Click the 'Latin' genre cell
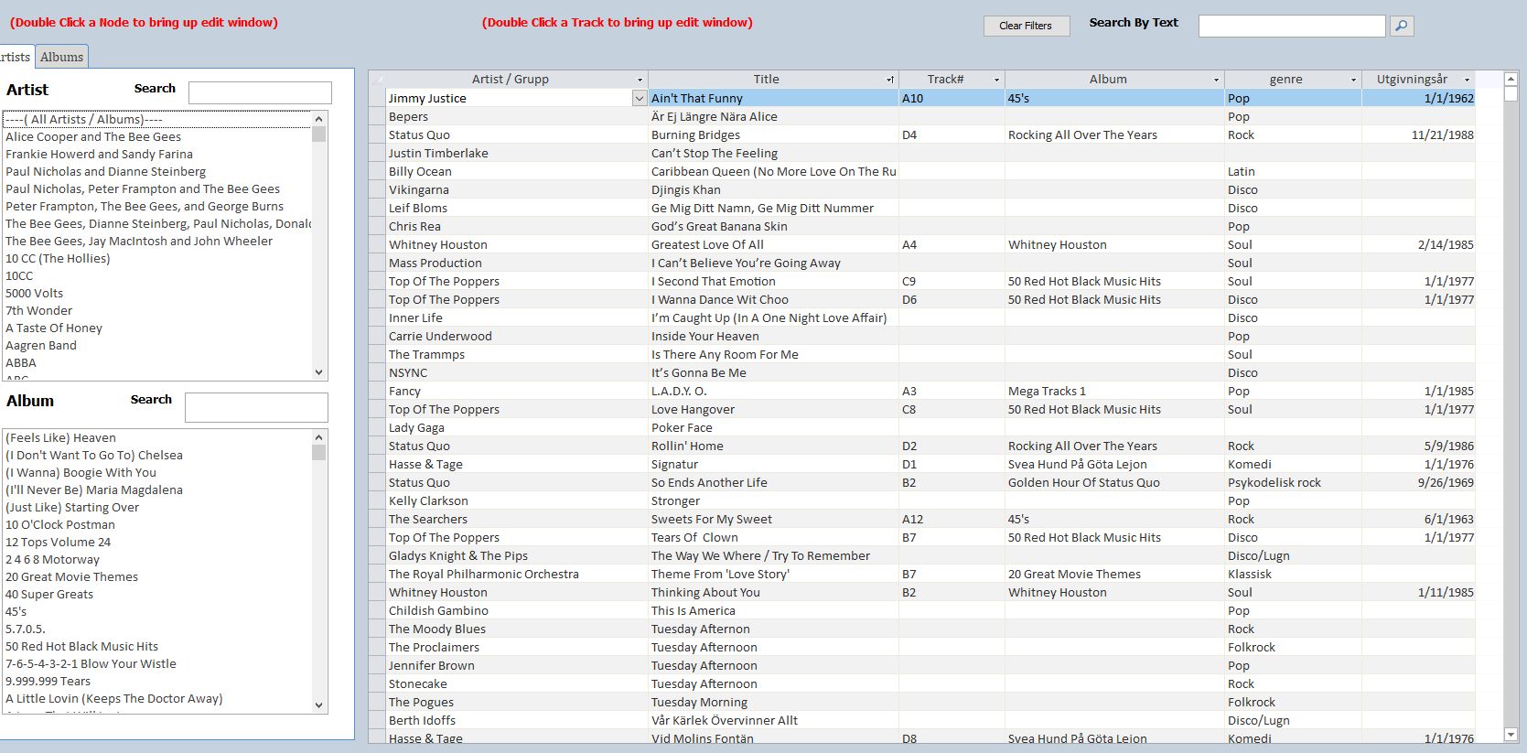 coord(1293,171)
